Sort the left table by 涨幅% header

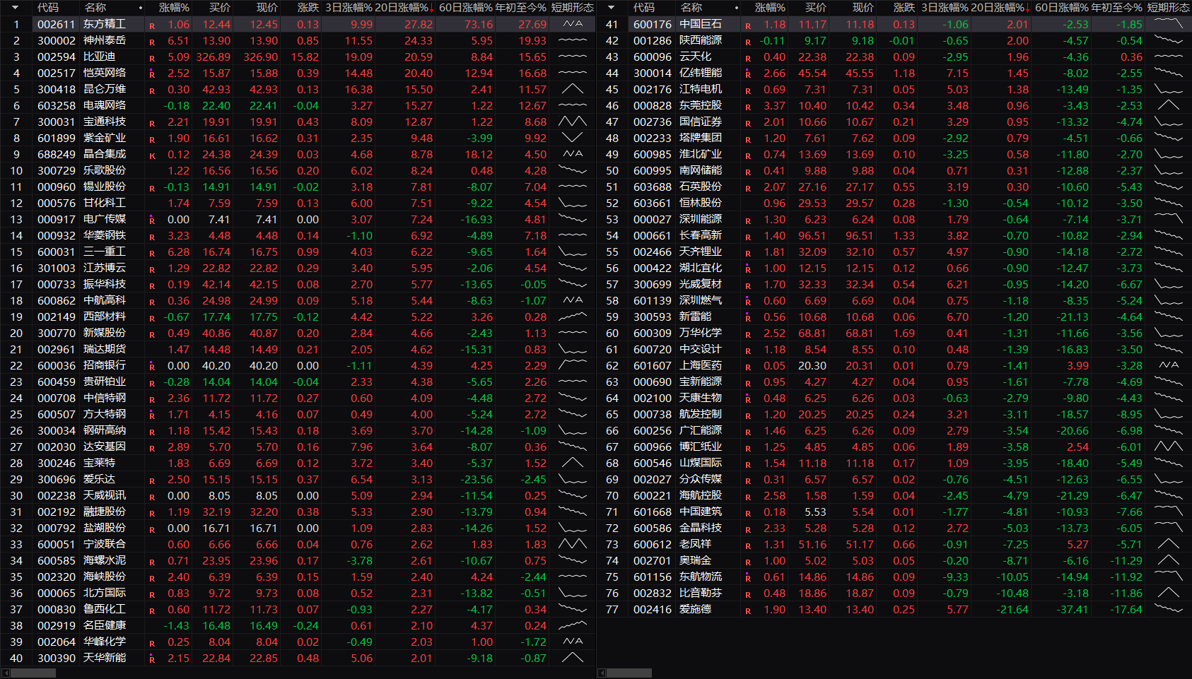174,8
